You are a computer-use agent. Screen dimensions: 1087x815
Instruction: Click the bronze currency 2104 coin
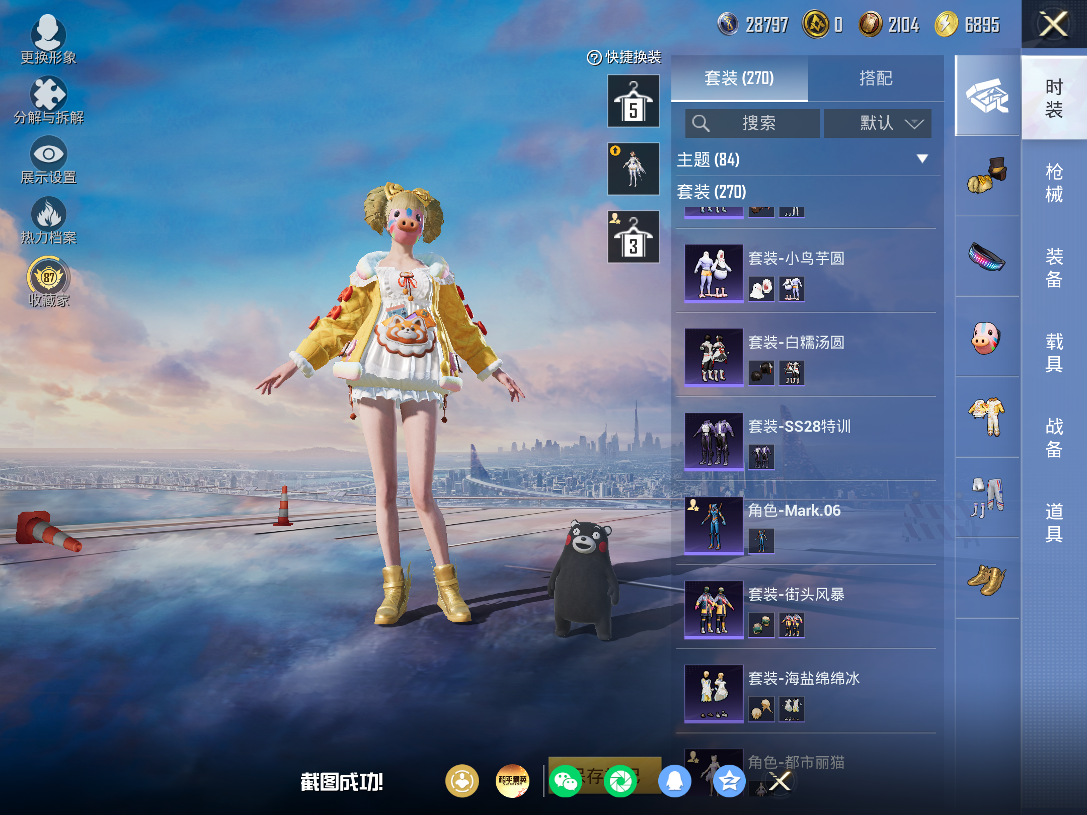coord(870,24)
